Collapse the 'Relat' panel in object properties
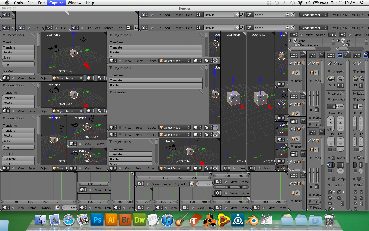The height and width of the screenshot is (231, 369). pos(311,207)
